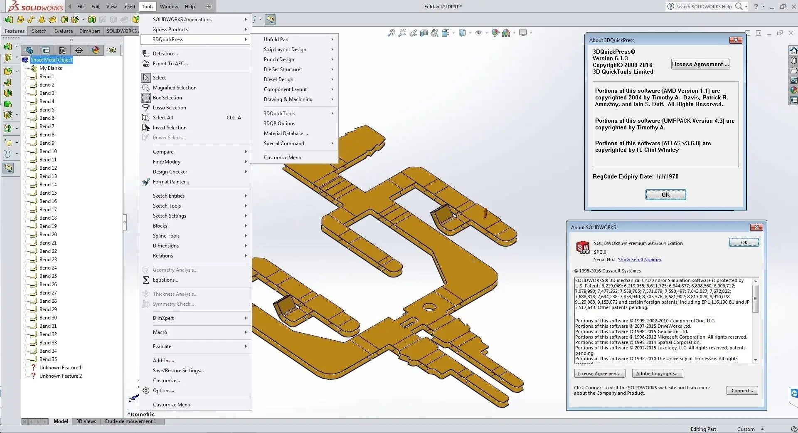Click the Revolved Boss/Base icon

tap(20, 20)
